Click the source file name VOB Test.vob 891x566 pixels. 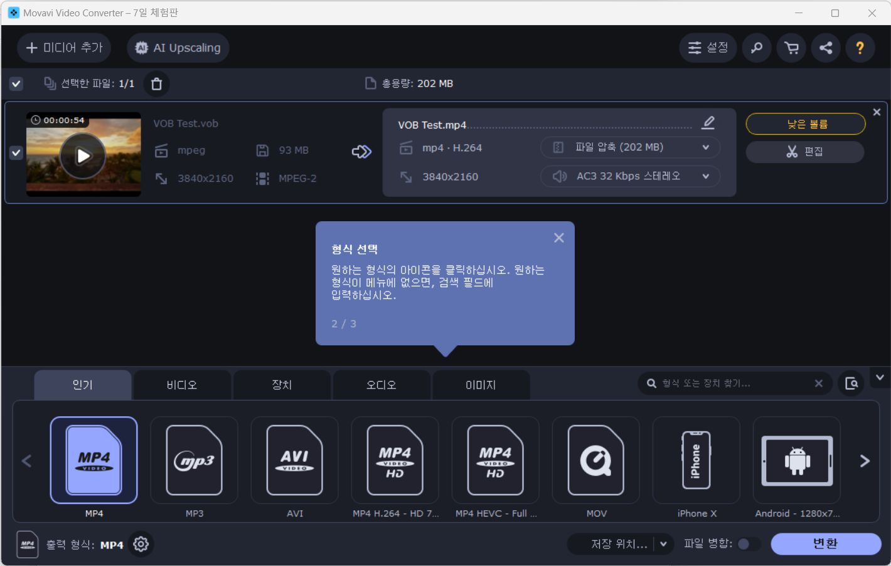(186, 123)
